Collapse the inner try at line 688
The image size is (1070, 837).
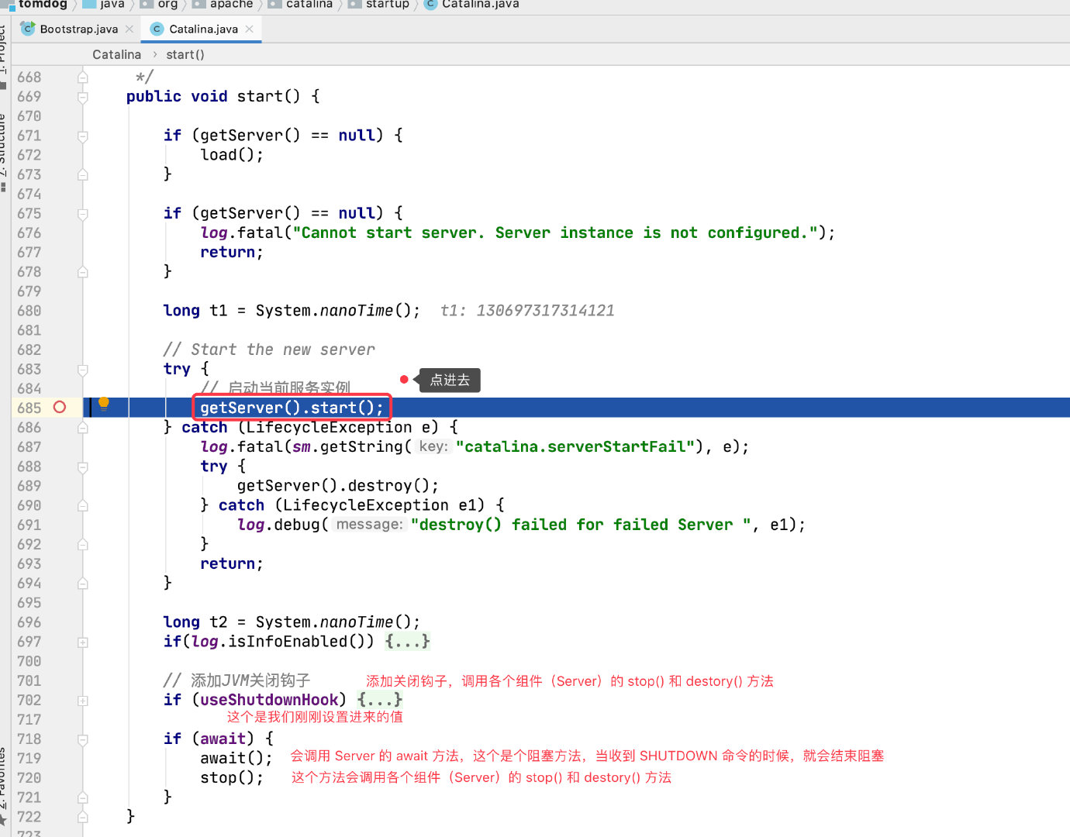point(83,467)
